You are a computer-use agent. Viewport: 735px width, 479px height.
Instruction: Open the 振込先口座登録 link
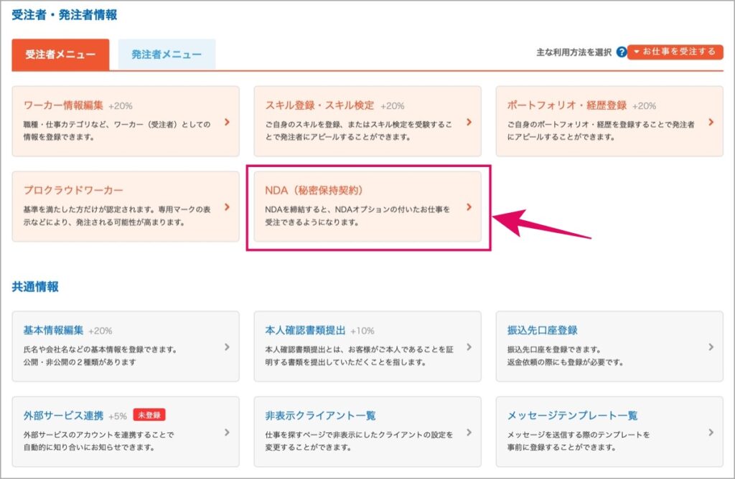click(x=543, y=330)
